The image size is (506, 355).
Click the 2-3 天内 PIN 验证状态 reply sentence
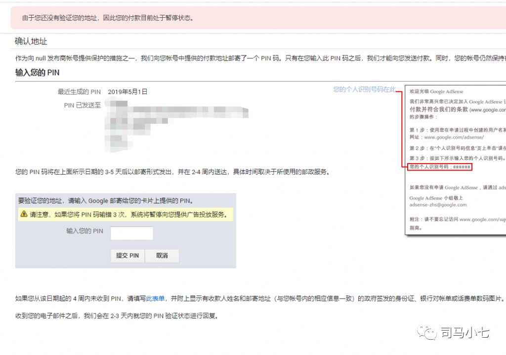click(118, 316)
